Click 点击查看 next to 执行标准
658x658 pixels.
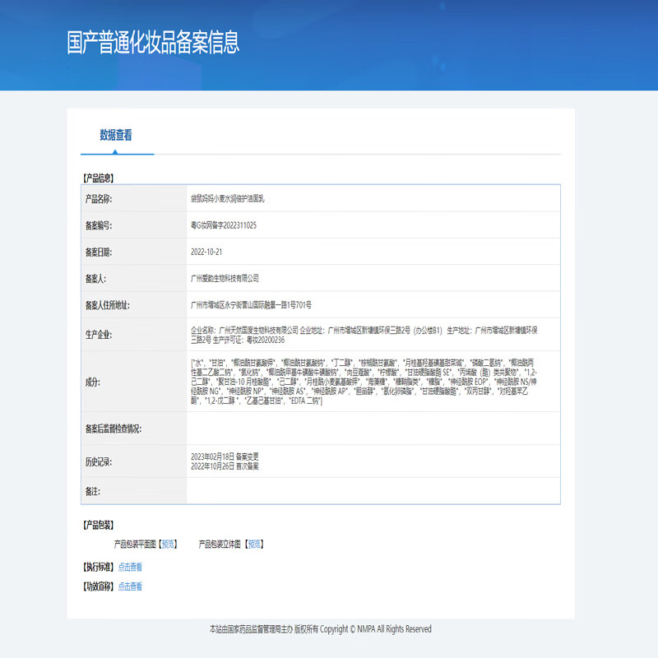point(129,566)
